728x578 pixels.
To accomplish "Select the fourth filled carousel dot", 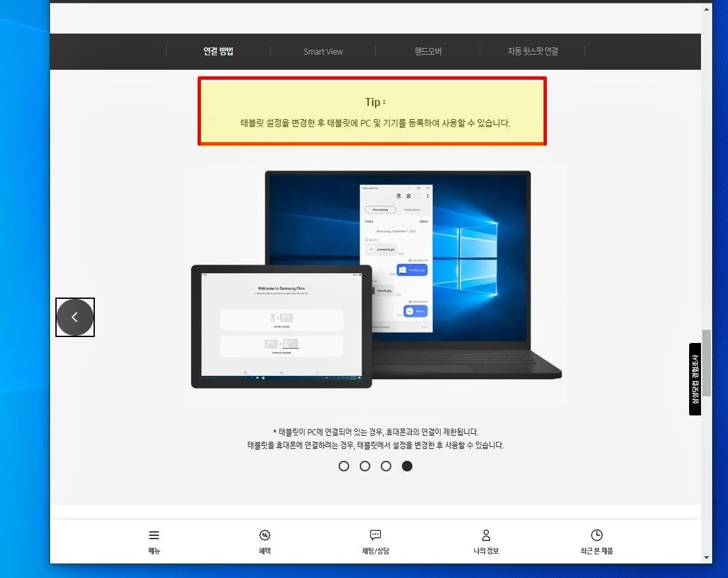I will click(x=407, y=466).
